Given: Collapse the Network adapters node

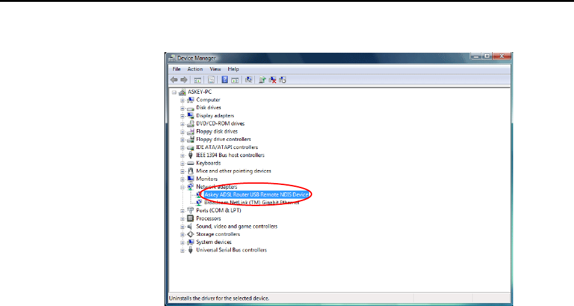Looking at the screenshot, I should point(182,187).
